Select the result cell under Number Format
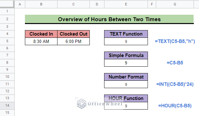 coord(126,84)
